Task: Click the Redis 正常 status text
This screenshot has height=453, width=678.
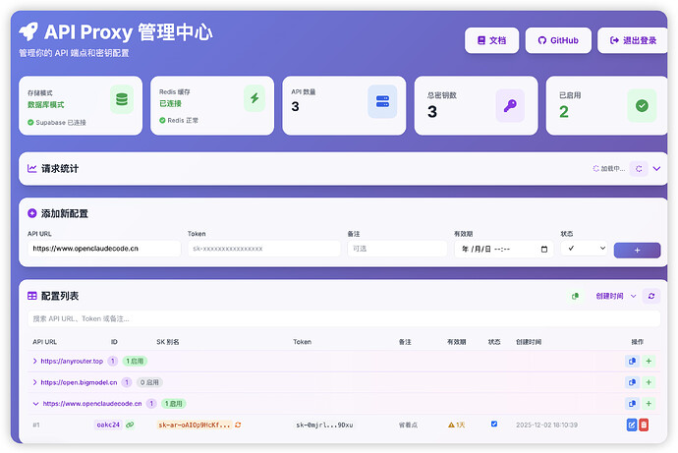Action: (183, 120)
